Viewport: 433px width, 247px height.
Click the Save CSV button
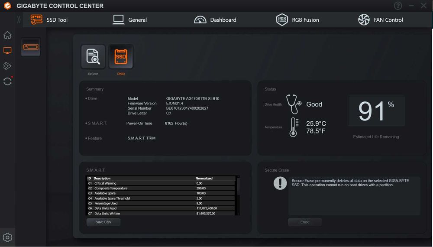click(103, 222)
